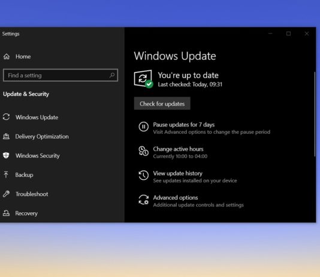
Task: Click 'Currently 10:00 to 04:00' text
Action: tap(180, 156)
